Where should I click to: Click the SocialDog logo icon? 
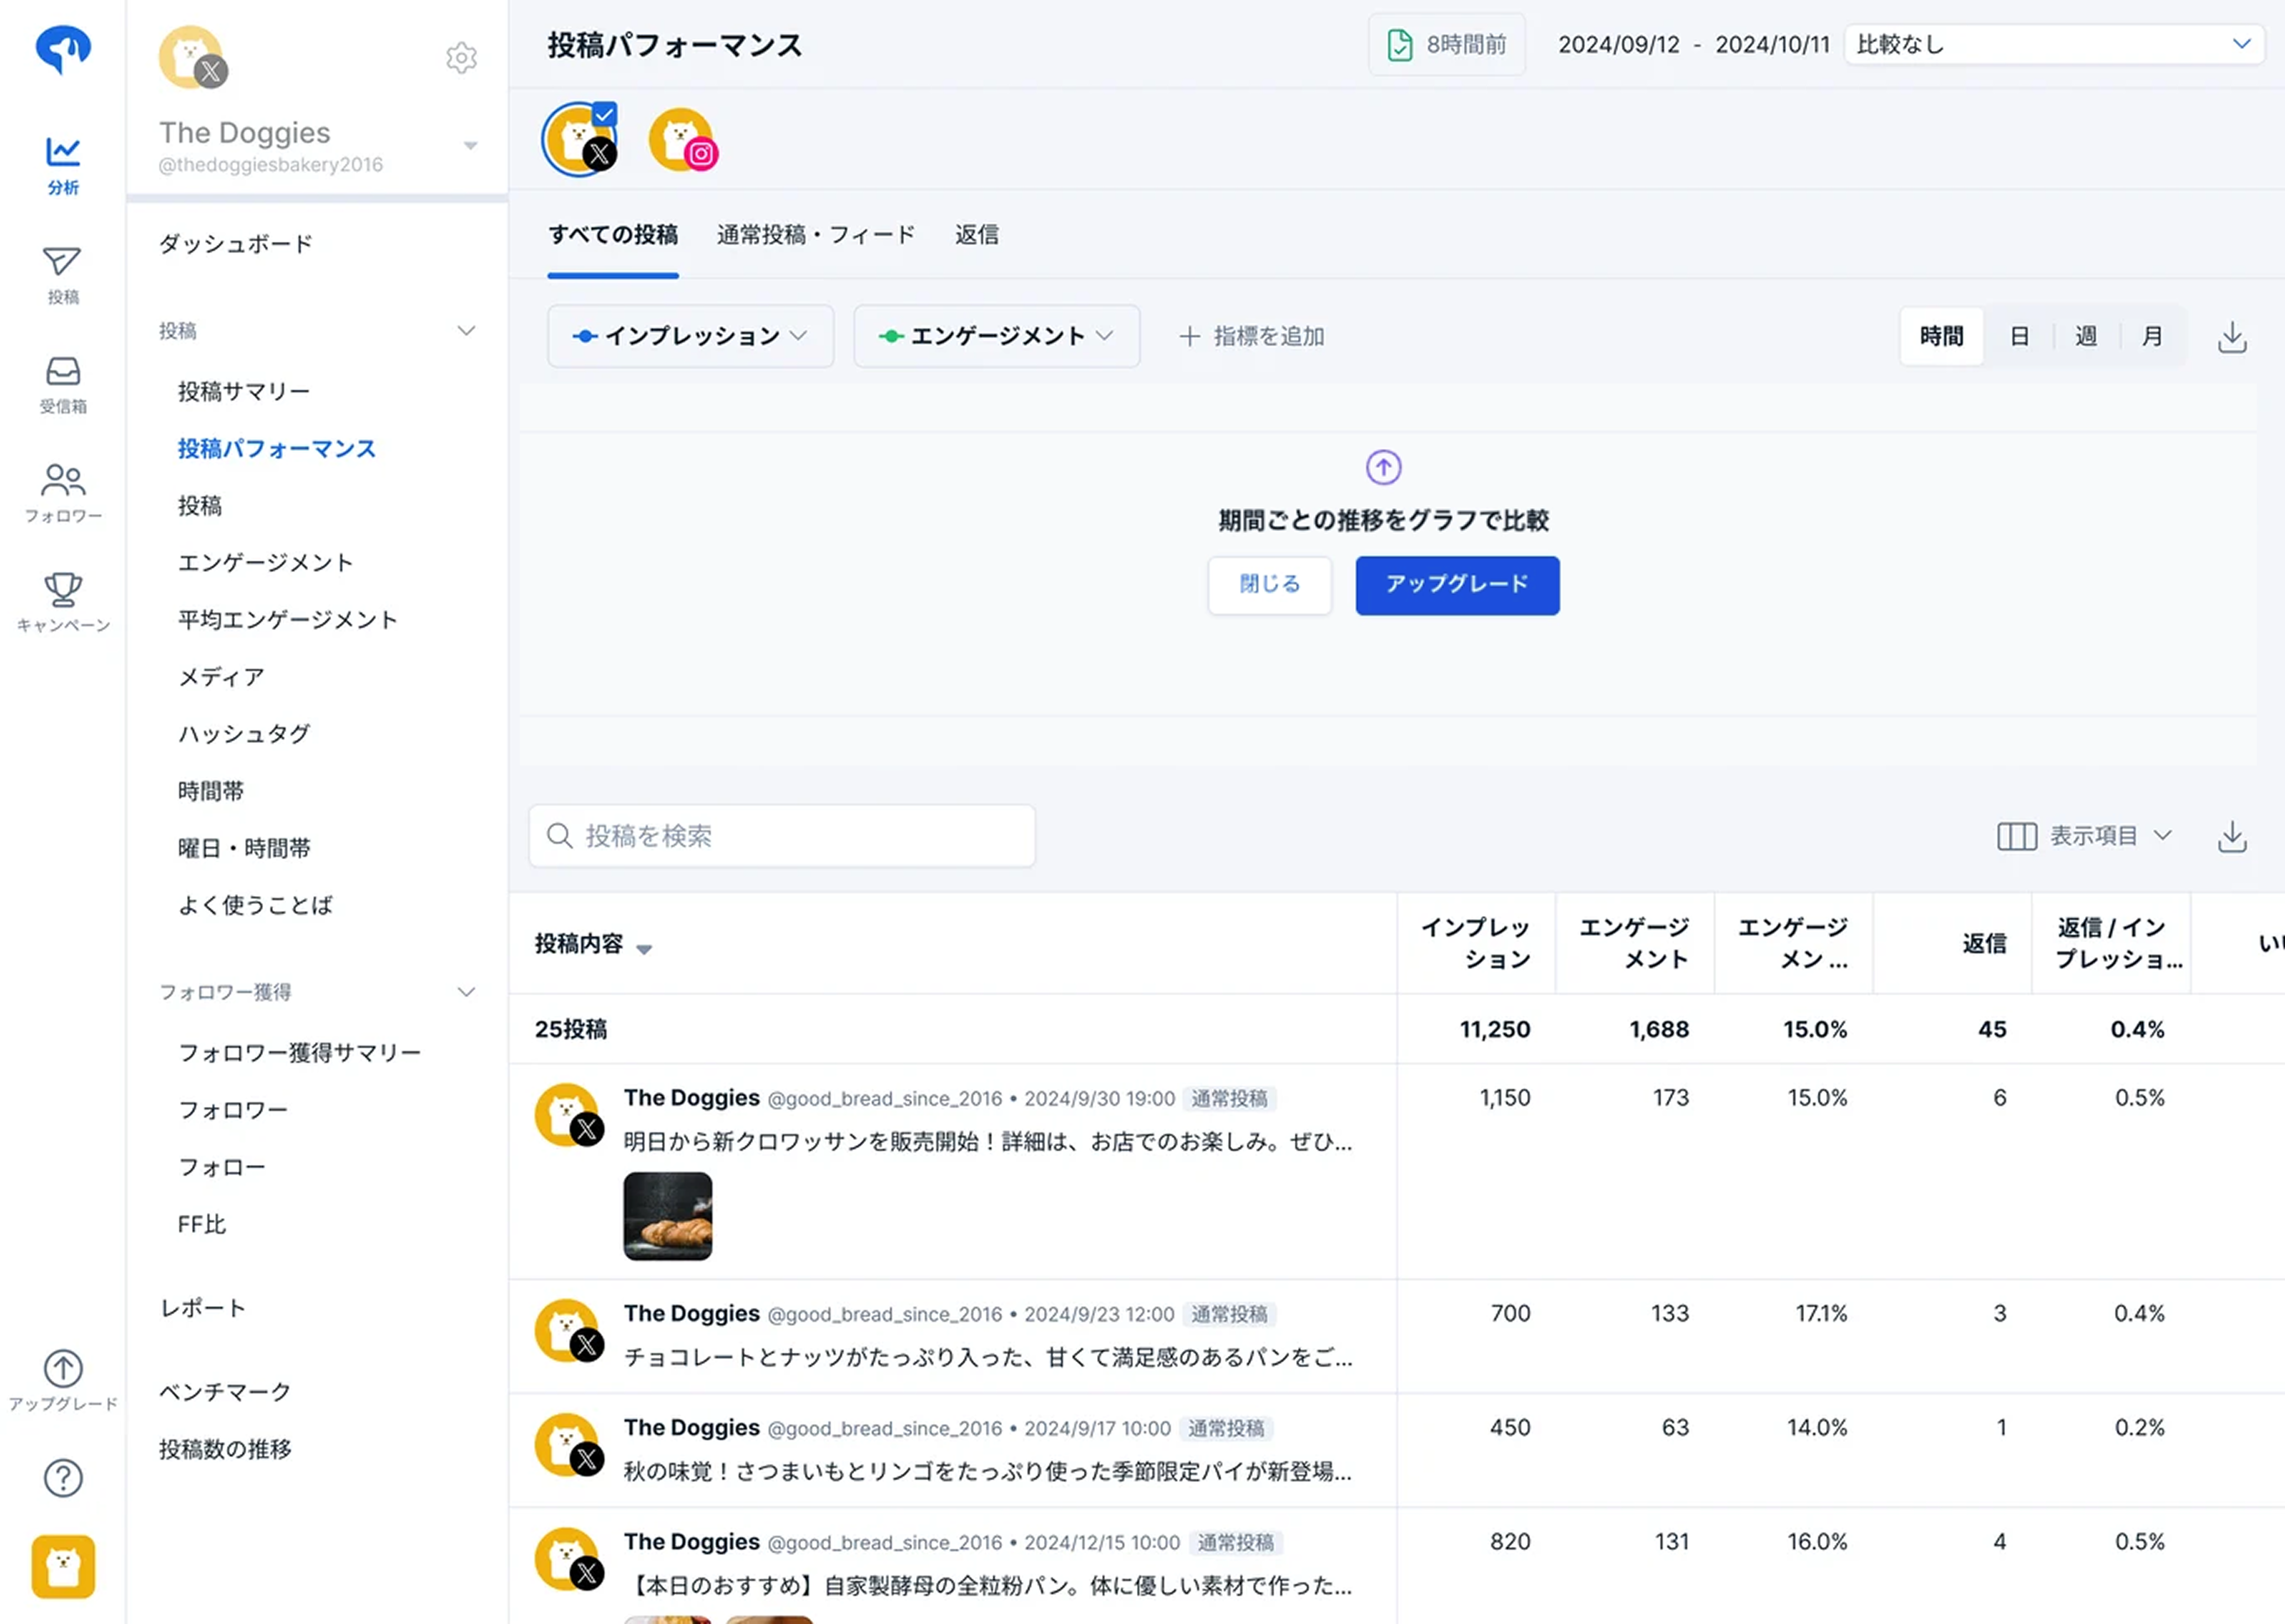63,49
